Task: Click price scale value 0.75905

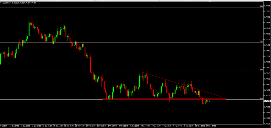Action: coord(267,113)
